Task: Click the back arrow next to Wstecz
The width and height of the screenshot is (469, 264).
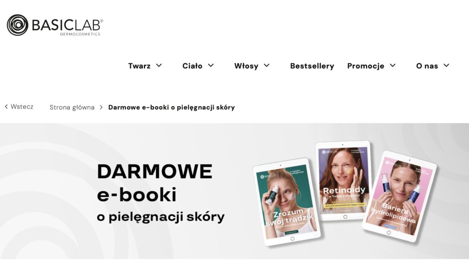Action: click(x=6, y=106)
